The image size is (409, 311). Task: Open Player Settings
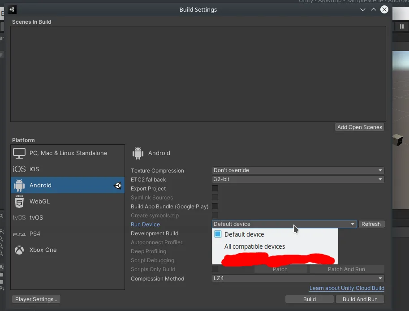pyautogui.click(x=36, y=299)
